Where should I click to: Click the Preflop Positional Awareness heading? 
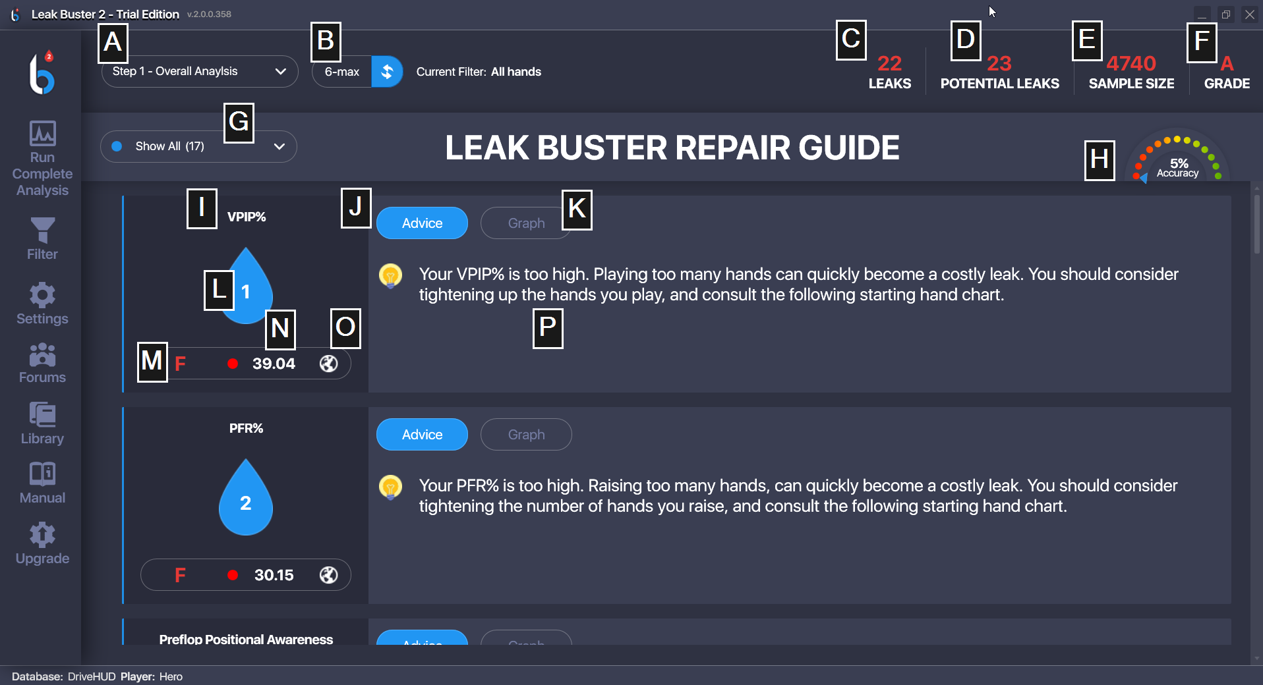click(x=246, y=638)
